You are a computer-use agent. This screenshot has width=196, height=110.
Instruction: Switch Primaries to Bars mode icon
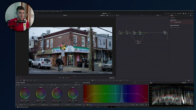click(77, 83)
